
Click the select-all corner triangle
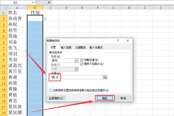point(4,8)
